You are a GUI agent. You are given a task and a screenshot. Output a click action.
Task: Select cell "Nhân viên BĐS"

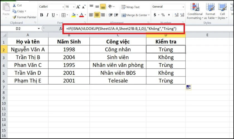(x=118, y=73)
